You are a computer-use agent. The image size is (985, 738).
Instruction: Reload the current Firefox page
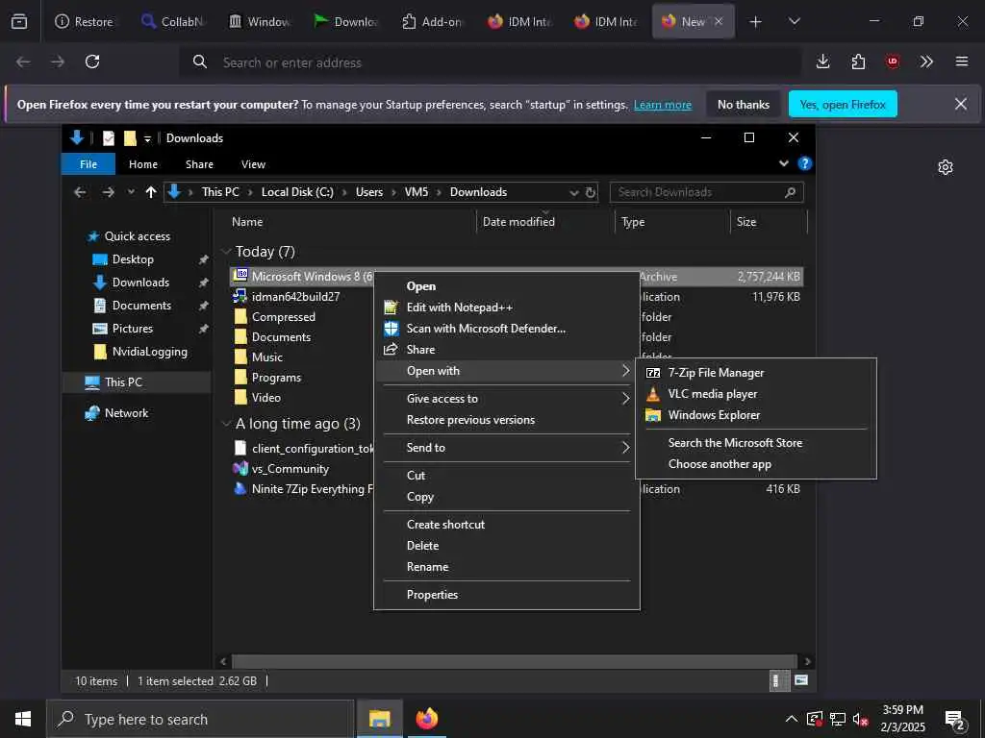(92, 61)
